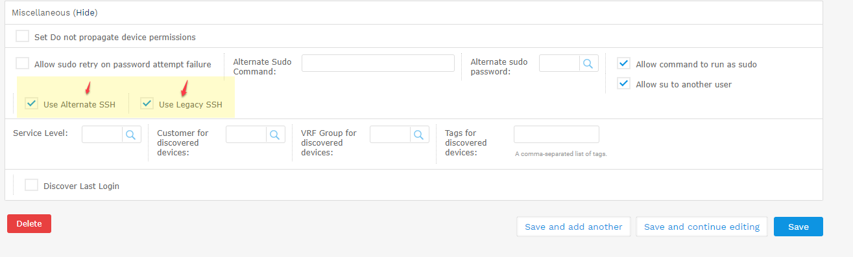Screen dimensions: 853x257
Task: Toggle Set Do not propagate device permissions
Action: pos(23,36)
